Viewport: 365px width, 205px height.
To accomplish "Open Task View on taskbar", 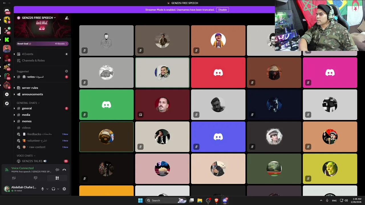I will (192, 200).
